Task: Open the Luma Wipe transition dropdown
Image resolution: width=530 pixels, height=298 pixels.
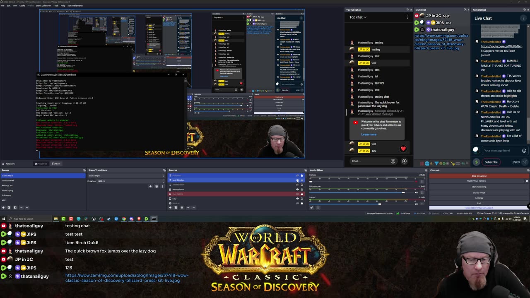Action: pos(126,175)
